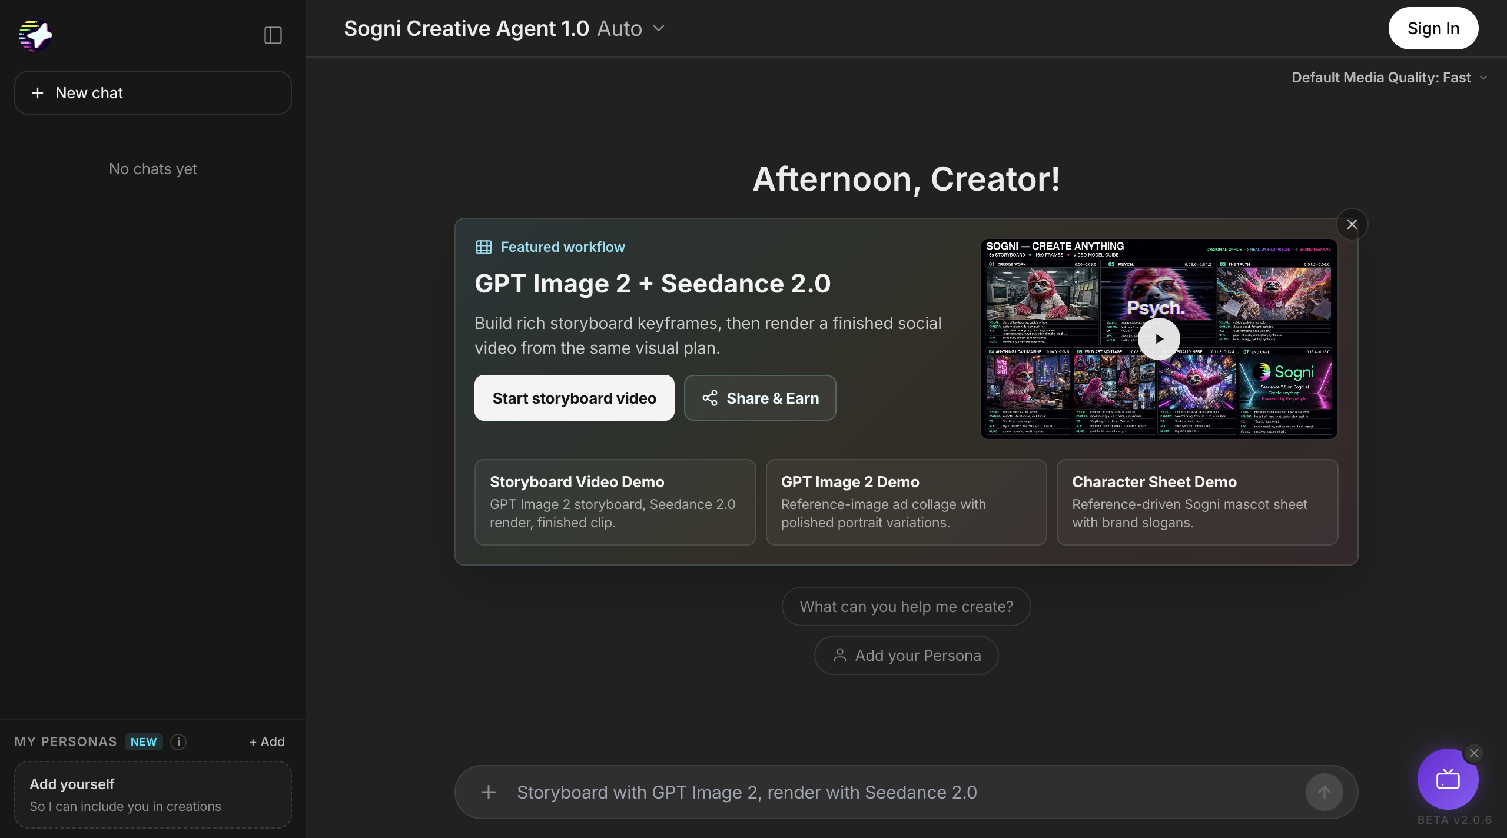Click the 'GPT Image 2 + Seedance 2.0' heading
Viewport: 1507px width, 838px height.
653,284
